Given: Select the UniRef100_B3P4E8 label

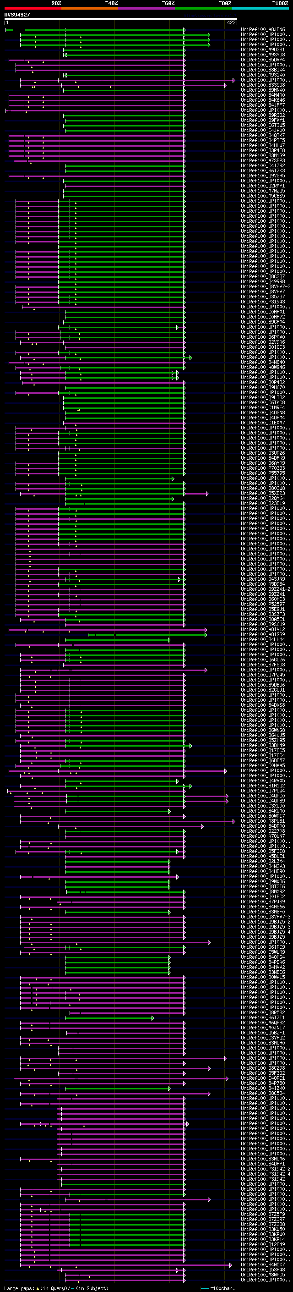Looking at the screenshot, I should point(263,150).
